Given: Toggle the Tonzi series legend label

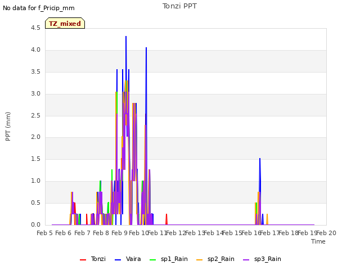Looking at the screenshot, I should pos(98,259).
